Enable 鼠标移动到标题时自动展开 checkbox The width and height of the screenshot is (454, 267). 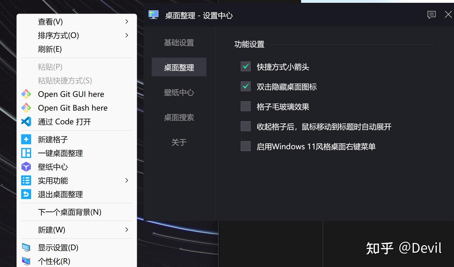[246, 126]
